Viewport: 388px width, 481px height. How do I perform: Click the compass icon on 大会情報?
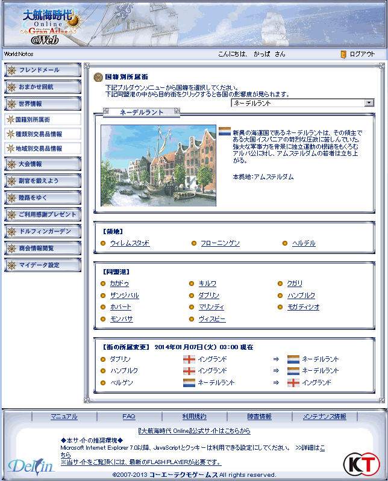11,164
